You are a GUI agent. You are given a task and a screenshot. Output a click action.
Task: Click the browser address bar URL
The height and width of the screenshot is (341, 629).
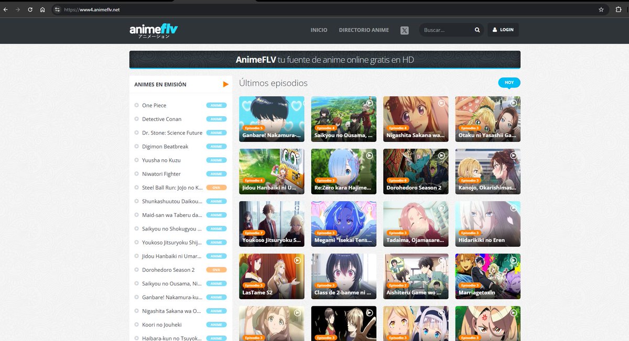[x=92, y=9]
